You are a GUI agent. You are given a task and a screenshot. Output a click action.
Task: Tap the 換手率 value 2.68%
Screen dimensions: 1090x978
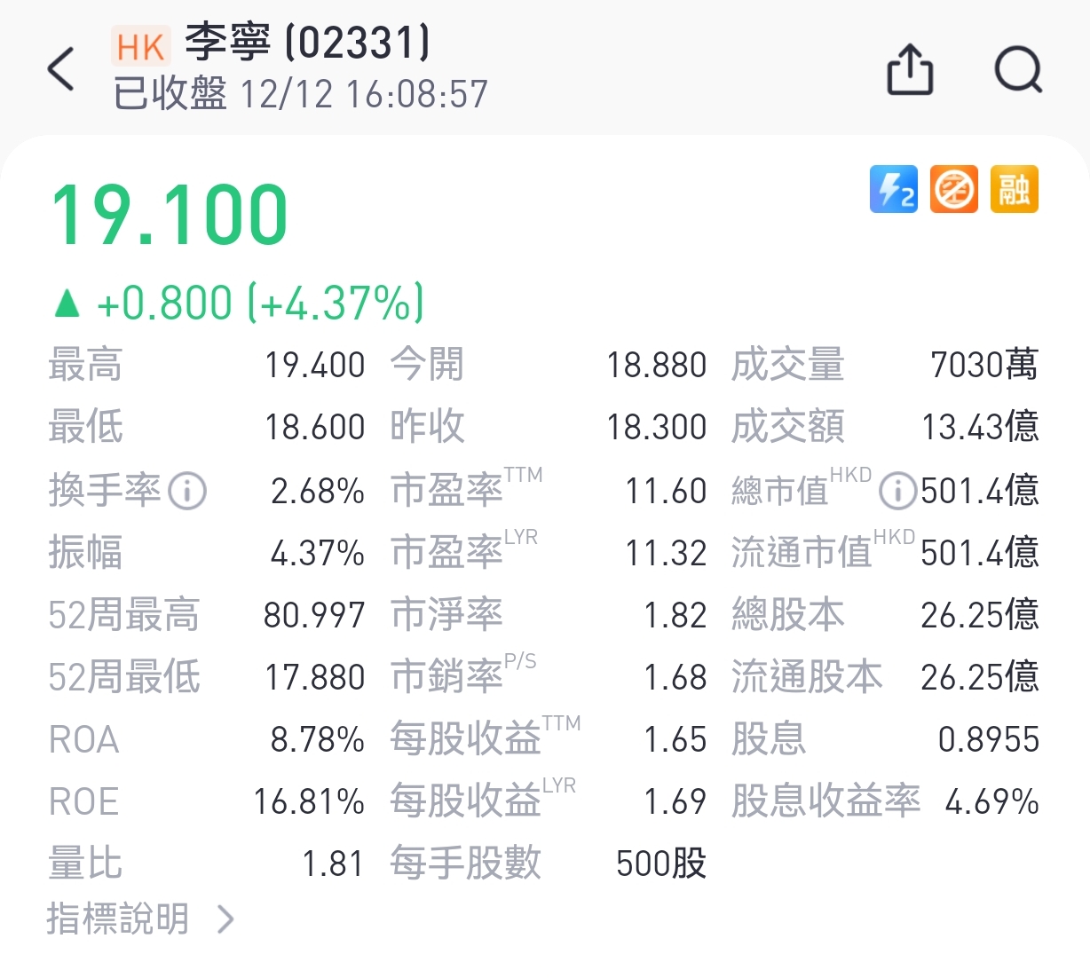pyautogui.click(x=318, y=491)
